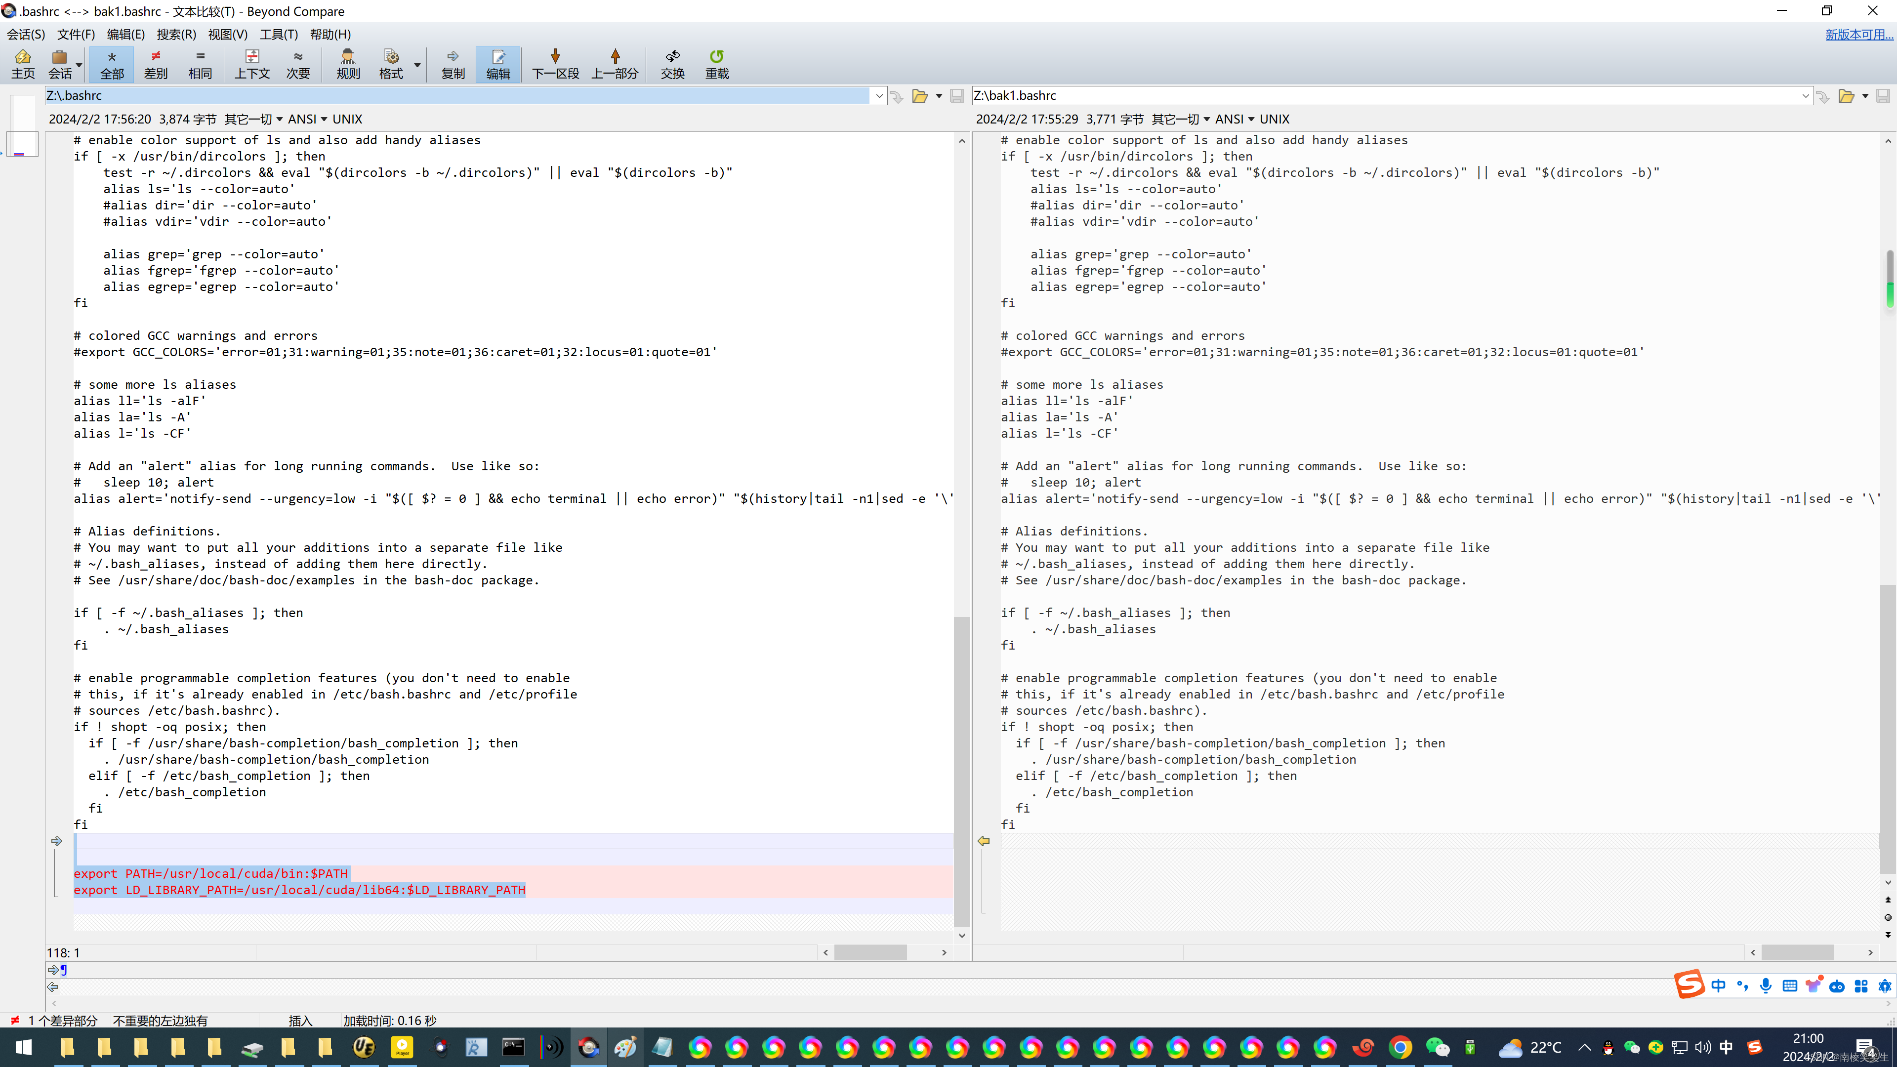Image resolution: width=1897 pixels, height=1067 pixels.
Task: Jump to 下一区段 (Next Section)
Action: 555,64
